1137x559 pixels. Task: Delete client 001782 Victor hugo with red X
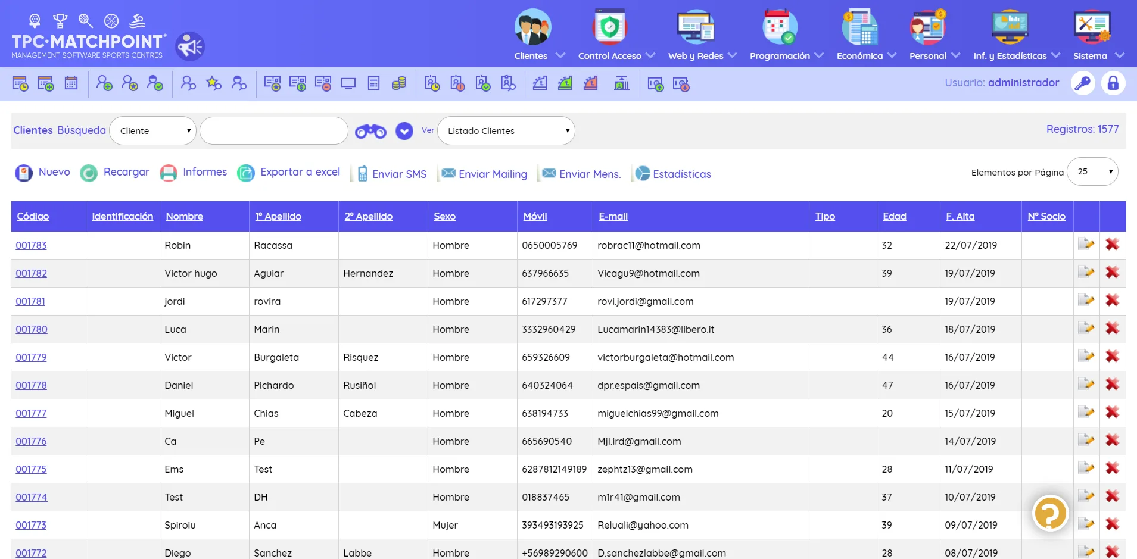pos(1112,272)
